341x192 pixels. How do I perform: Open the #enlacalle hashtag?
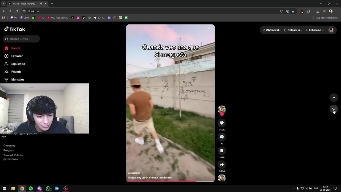[x=165, y=178]
